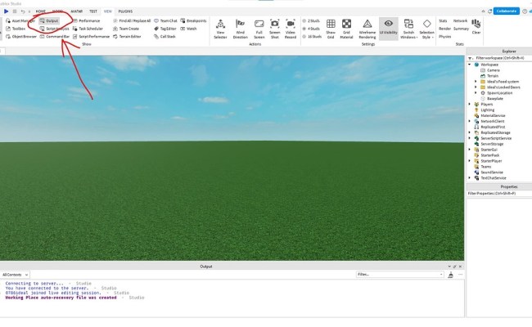The height and width of the screenshot is (327, 532).
Task: Click the Stop square in quick access bar
Action: pyautogui.click(x=15, y=11)
